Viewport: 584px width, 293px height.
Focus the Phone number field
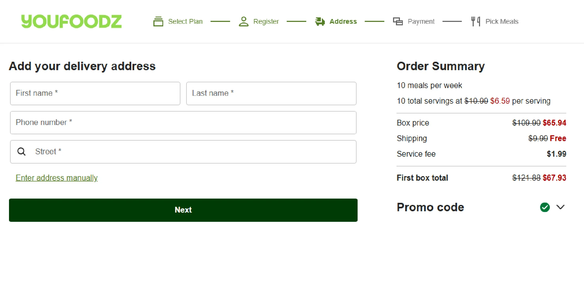click(x=183, y=123)
